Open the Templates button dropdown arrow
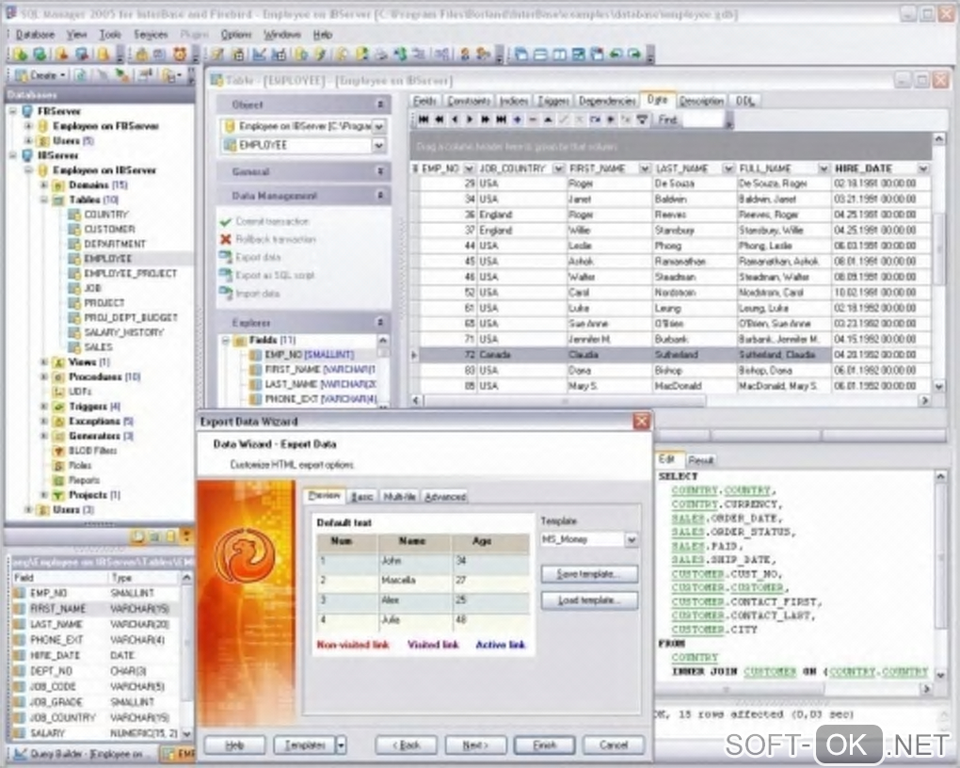This screenshot has width=960, height=768. (341, 745)
